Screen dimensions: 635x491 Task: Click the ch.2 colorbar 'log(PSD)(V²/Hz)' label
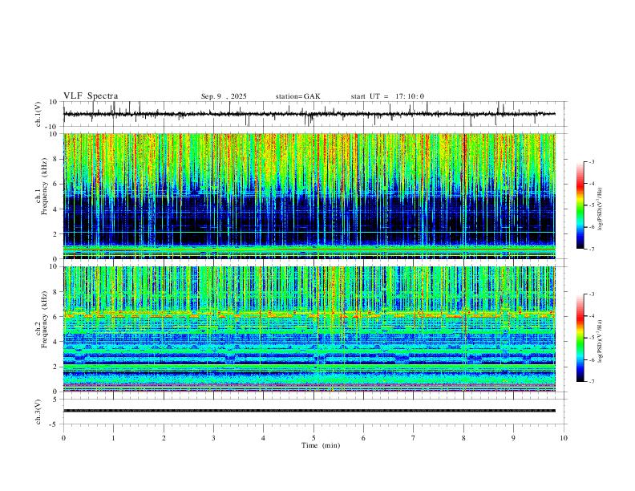tap(601, 342)
